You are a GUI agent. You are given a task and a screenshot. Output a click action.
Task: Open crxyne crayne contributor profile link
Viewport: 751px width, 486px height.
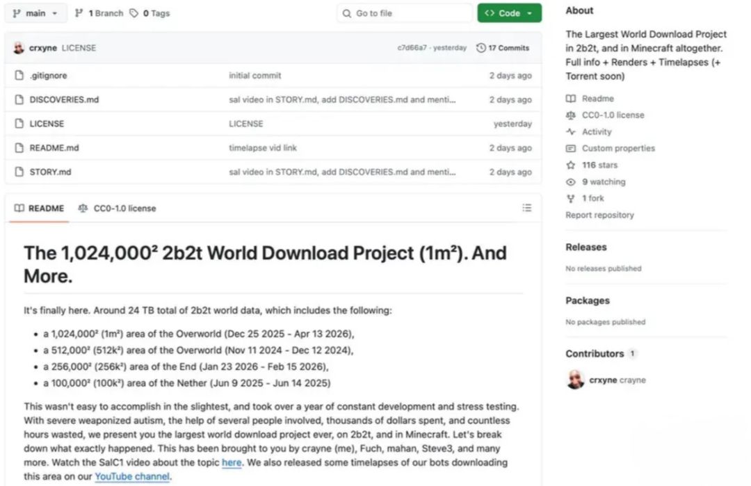point(617,380)
